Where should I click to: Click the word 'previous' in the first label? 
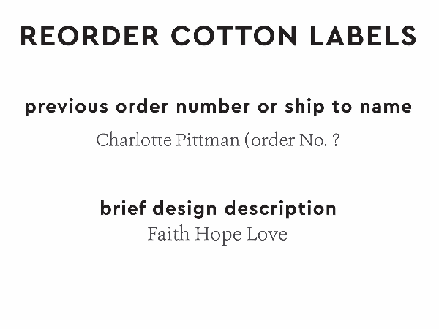(x=67, y=107)
